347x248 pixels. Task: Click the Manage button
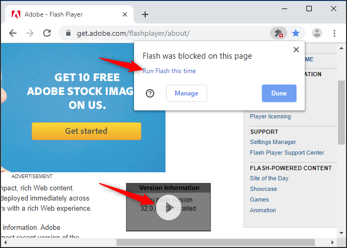click(x=186, y=93)
